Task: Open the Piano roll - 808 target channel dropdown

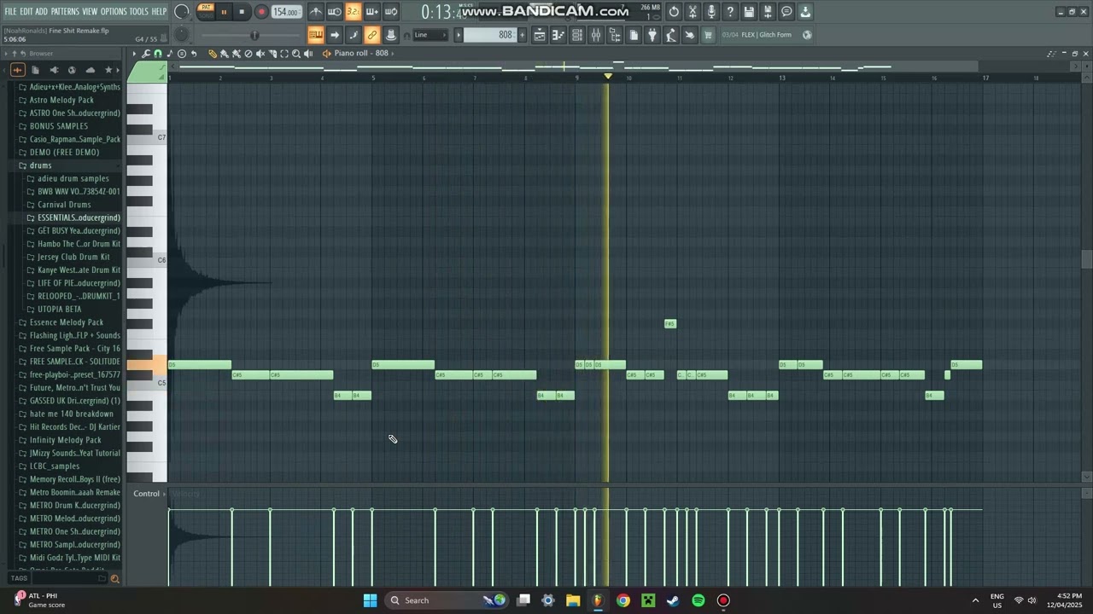Action: 362,54
